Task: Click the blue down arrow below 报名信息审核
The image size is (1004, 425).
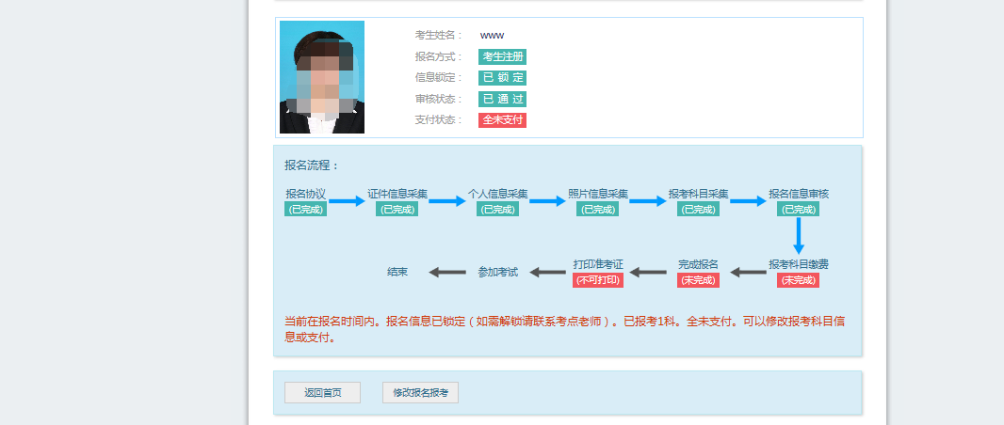Action: 798,235
